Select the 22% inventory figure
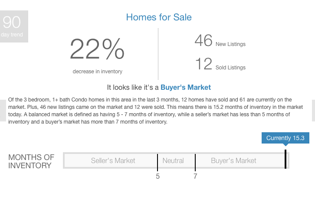315x209 pixels. coord(97,49)
